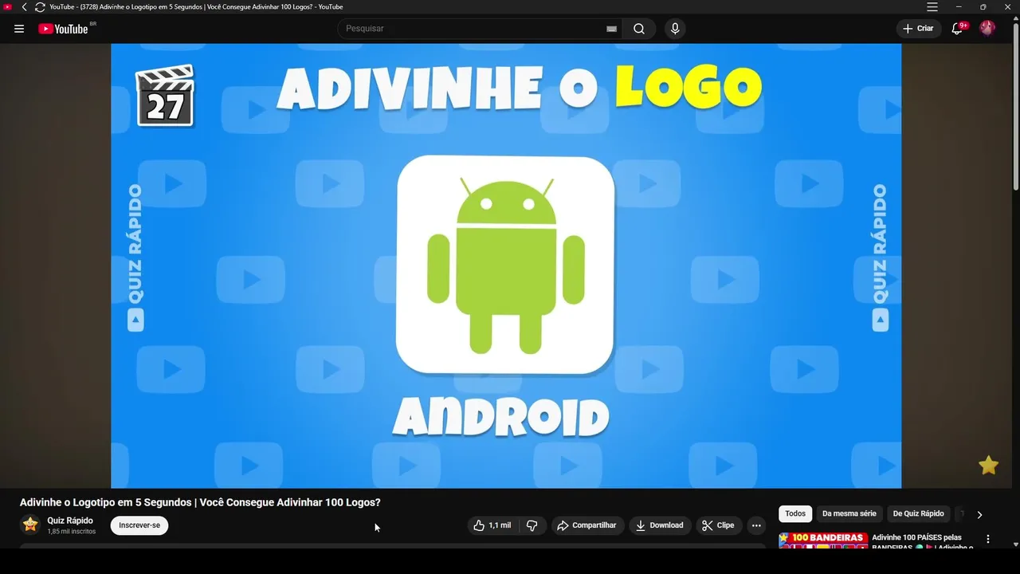Click the video title text below the player
This screenshot has height=574, width=1020.
(200, 502)
